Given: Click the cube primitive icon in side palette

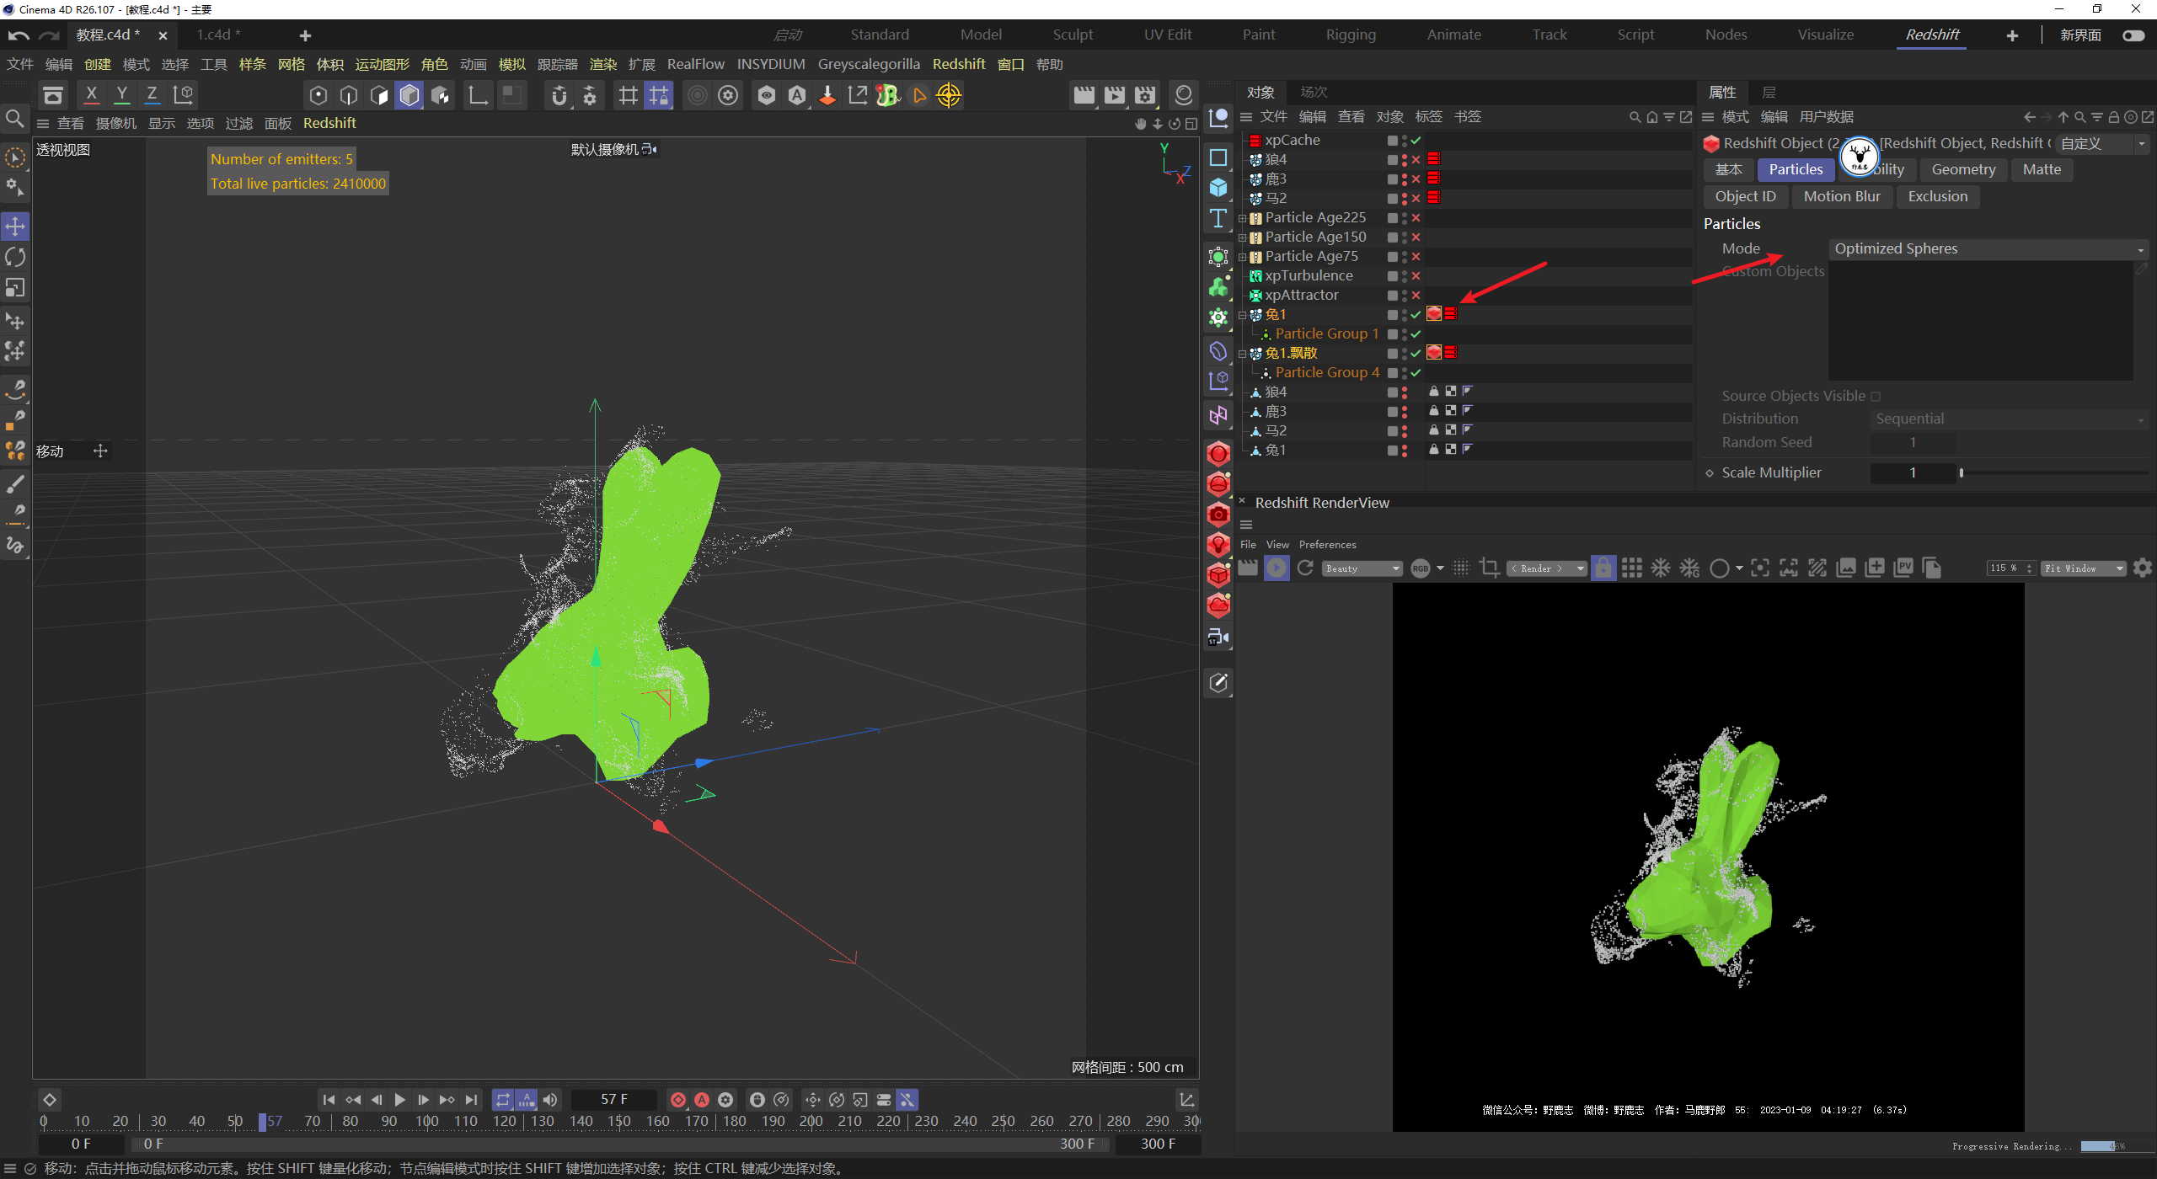Looking at the screenshot, I should tap(1218, 187).
